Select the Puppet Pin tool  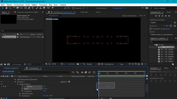click(53, 8)
